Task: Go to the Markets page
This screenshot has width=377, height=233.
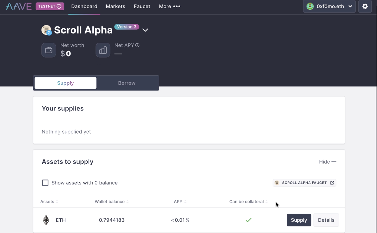Action: (x=115, y=6)
